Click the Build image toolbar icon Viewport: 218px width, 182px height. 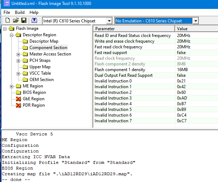(34, 21)
